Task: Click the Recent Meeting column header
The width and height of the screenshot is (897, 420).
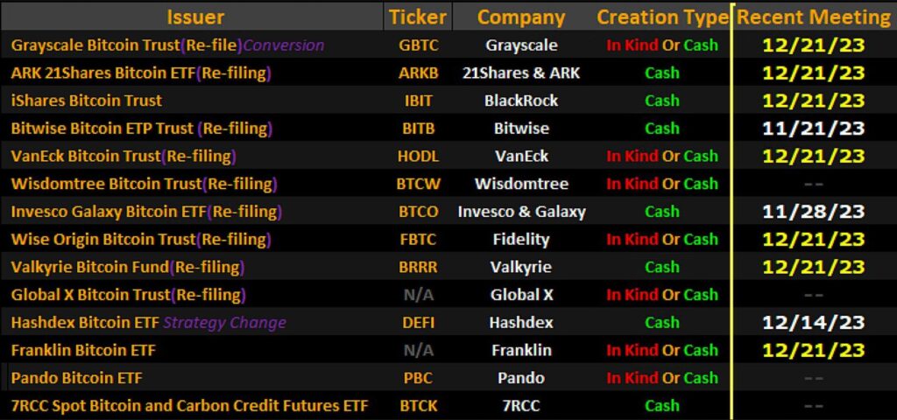Action: (x=814, y=17)
